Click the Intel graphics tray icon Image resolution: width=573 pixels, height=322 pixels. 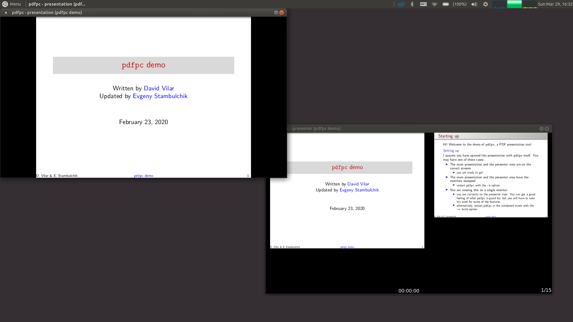point(401,4)
